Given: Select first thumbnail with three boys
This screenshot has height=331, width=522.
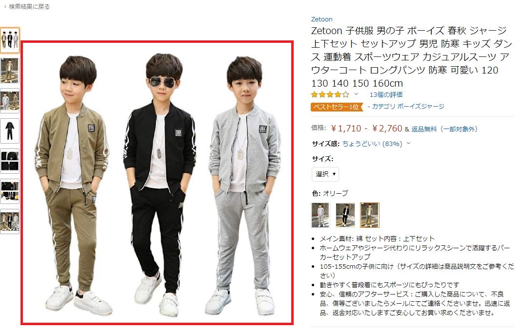Looking at the screenshot, I should click(x=10, y=40).
